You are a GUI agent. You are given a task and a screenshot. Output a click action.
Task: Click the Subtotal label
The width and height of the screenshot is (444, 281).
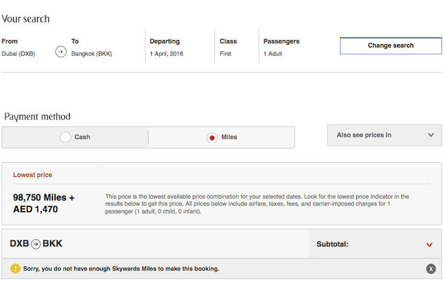pos(332,244)
